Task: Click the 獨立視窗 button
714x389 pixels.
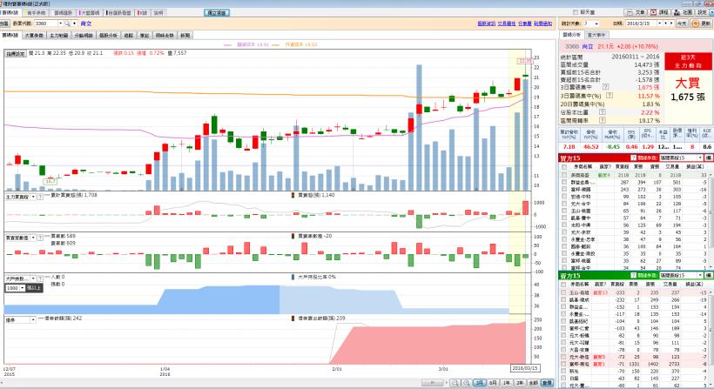Action: click(x=216, y=13)
